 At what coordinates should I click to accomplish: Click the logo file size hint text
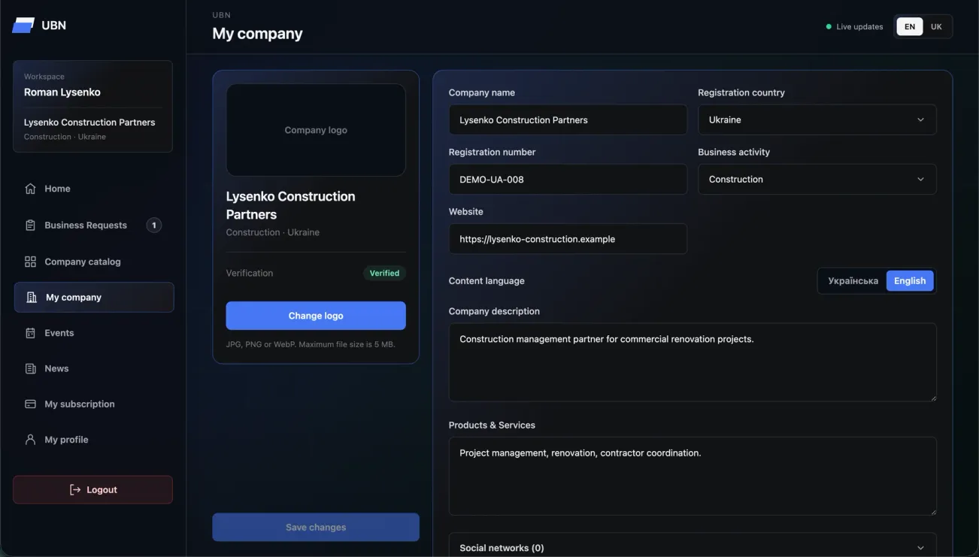pos(311,344)
